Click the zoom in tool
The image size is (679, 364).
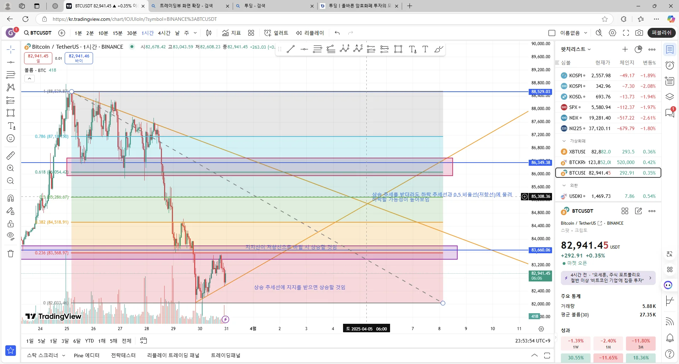tap(11, 168)
